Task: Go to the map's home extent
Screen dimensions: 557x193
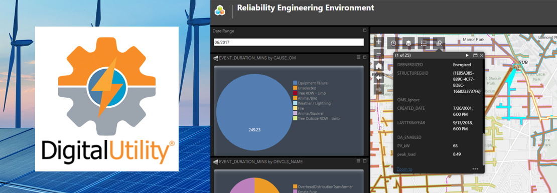Action: pos(379,66)
